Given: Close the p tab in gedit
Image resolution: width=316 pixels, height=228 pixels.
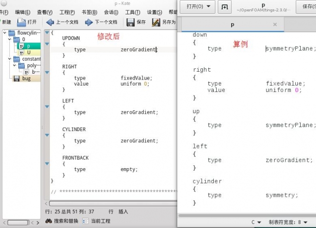Looking at the screenshot, I should (275, 24).
